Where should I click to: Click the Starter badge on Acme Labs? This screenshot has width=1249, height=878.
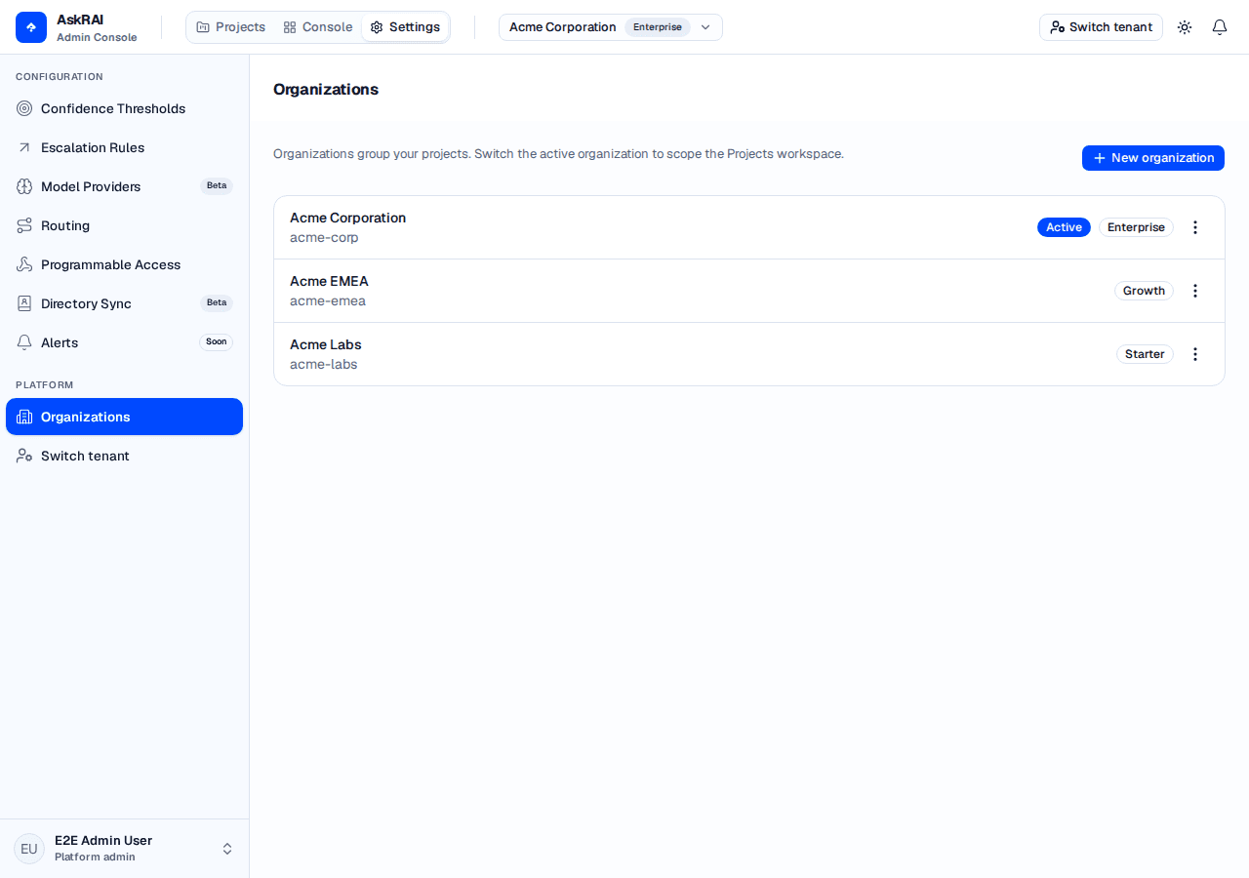click(1145, 354)
